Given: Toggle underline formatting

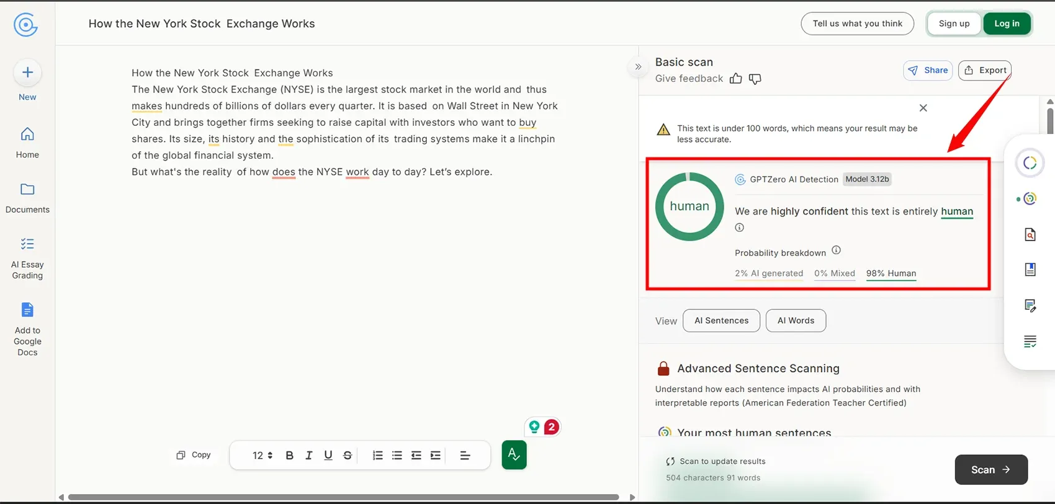Looking at the screenshot, I should coord(328,456).
